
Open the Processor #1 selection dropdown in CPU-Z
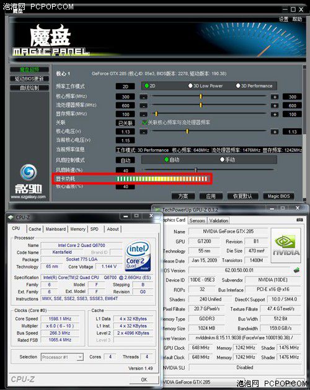(62, 357)
